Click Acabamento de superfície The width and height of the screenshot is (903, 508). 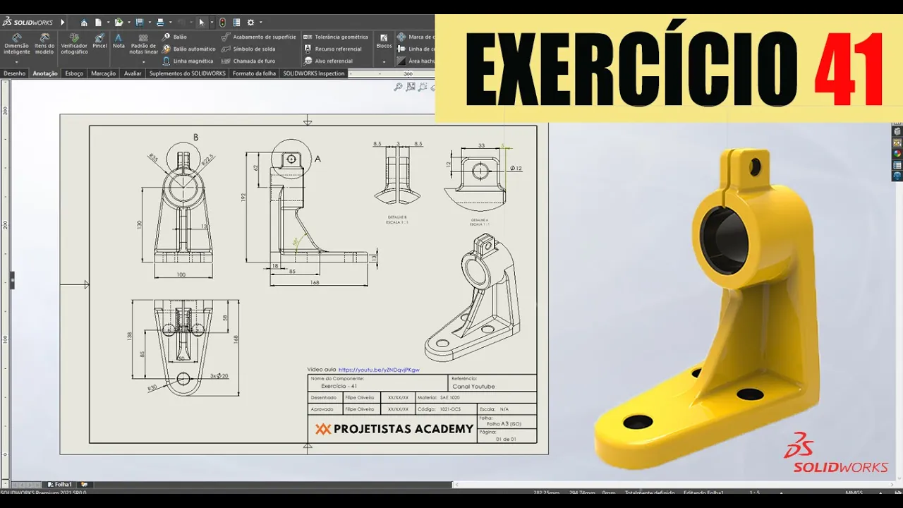point(259,37)
